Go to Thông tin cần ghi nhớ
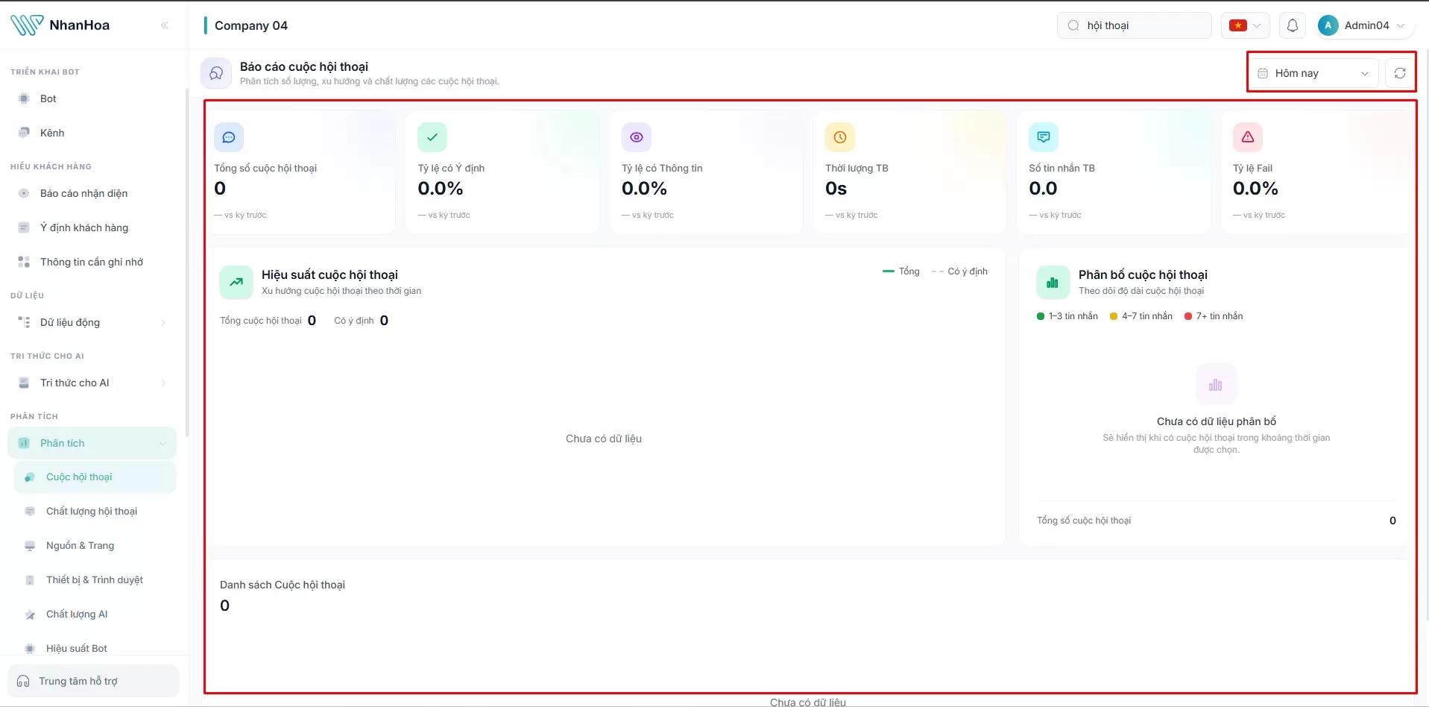The height and width of the screenshot is (707, 1429). 92,262
